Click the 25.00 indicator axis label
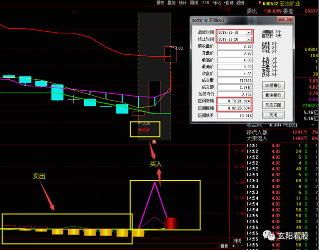The image size is (319, 250). tap(239, 151)
